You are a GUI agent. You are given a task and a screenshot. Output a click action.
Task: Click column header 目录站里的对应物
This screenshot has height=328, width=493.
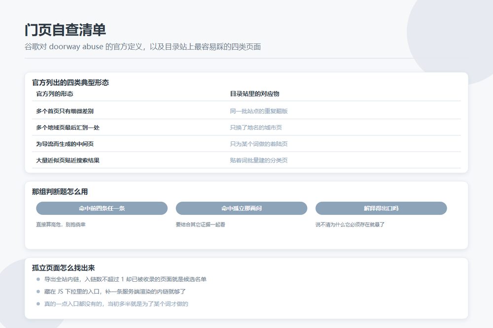(254, 94)
